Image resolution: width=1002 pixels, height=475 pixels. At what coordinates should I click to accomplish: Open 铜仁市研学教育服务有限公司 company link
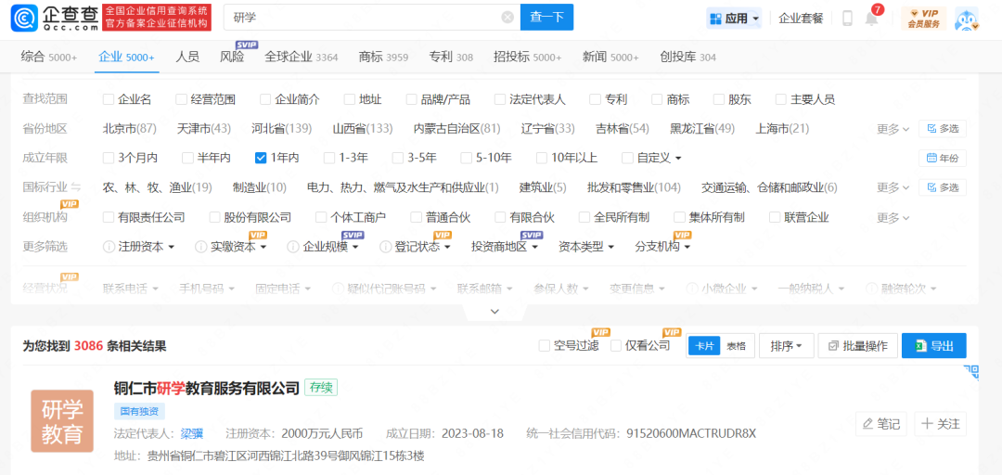pos(206,388)
